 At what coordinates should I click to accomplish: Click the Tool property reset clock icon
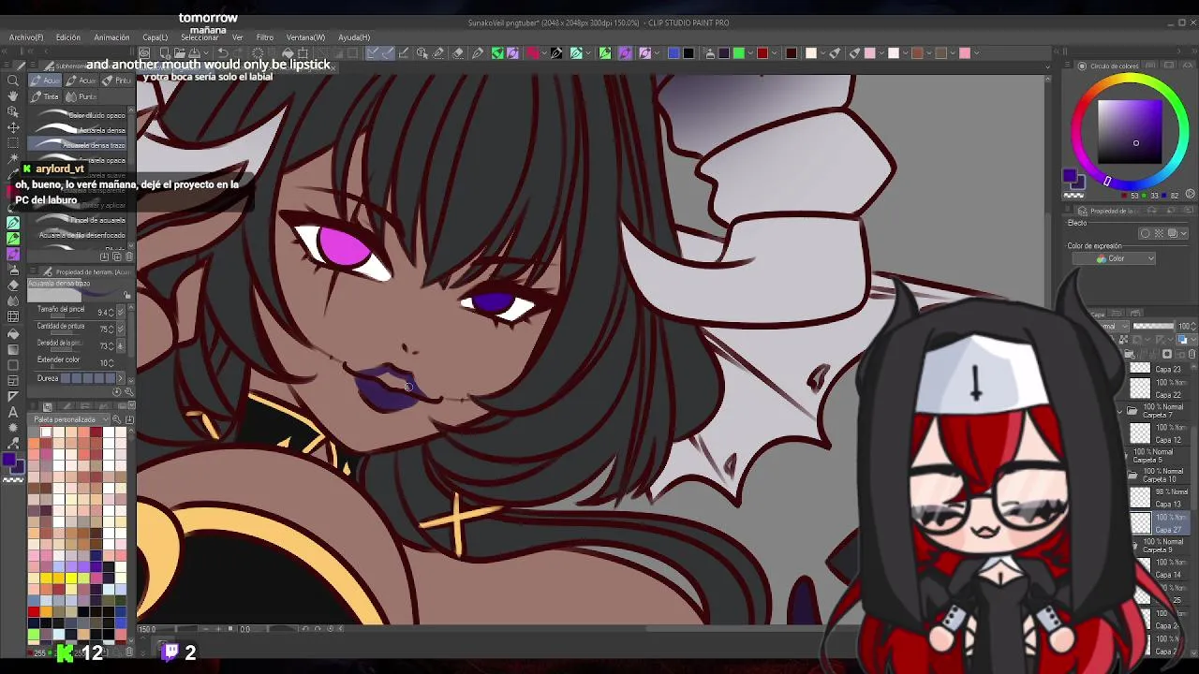(117, 391)
